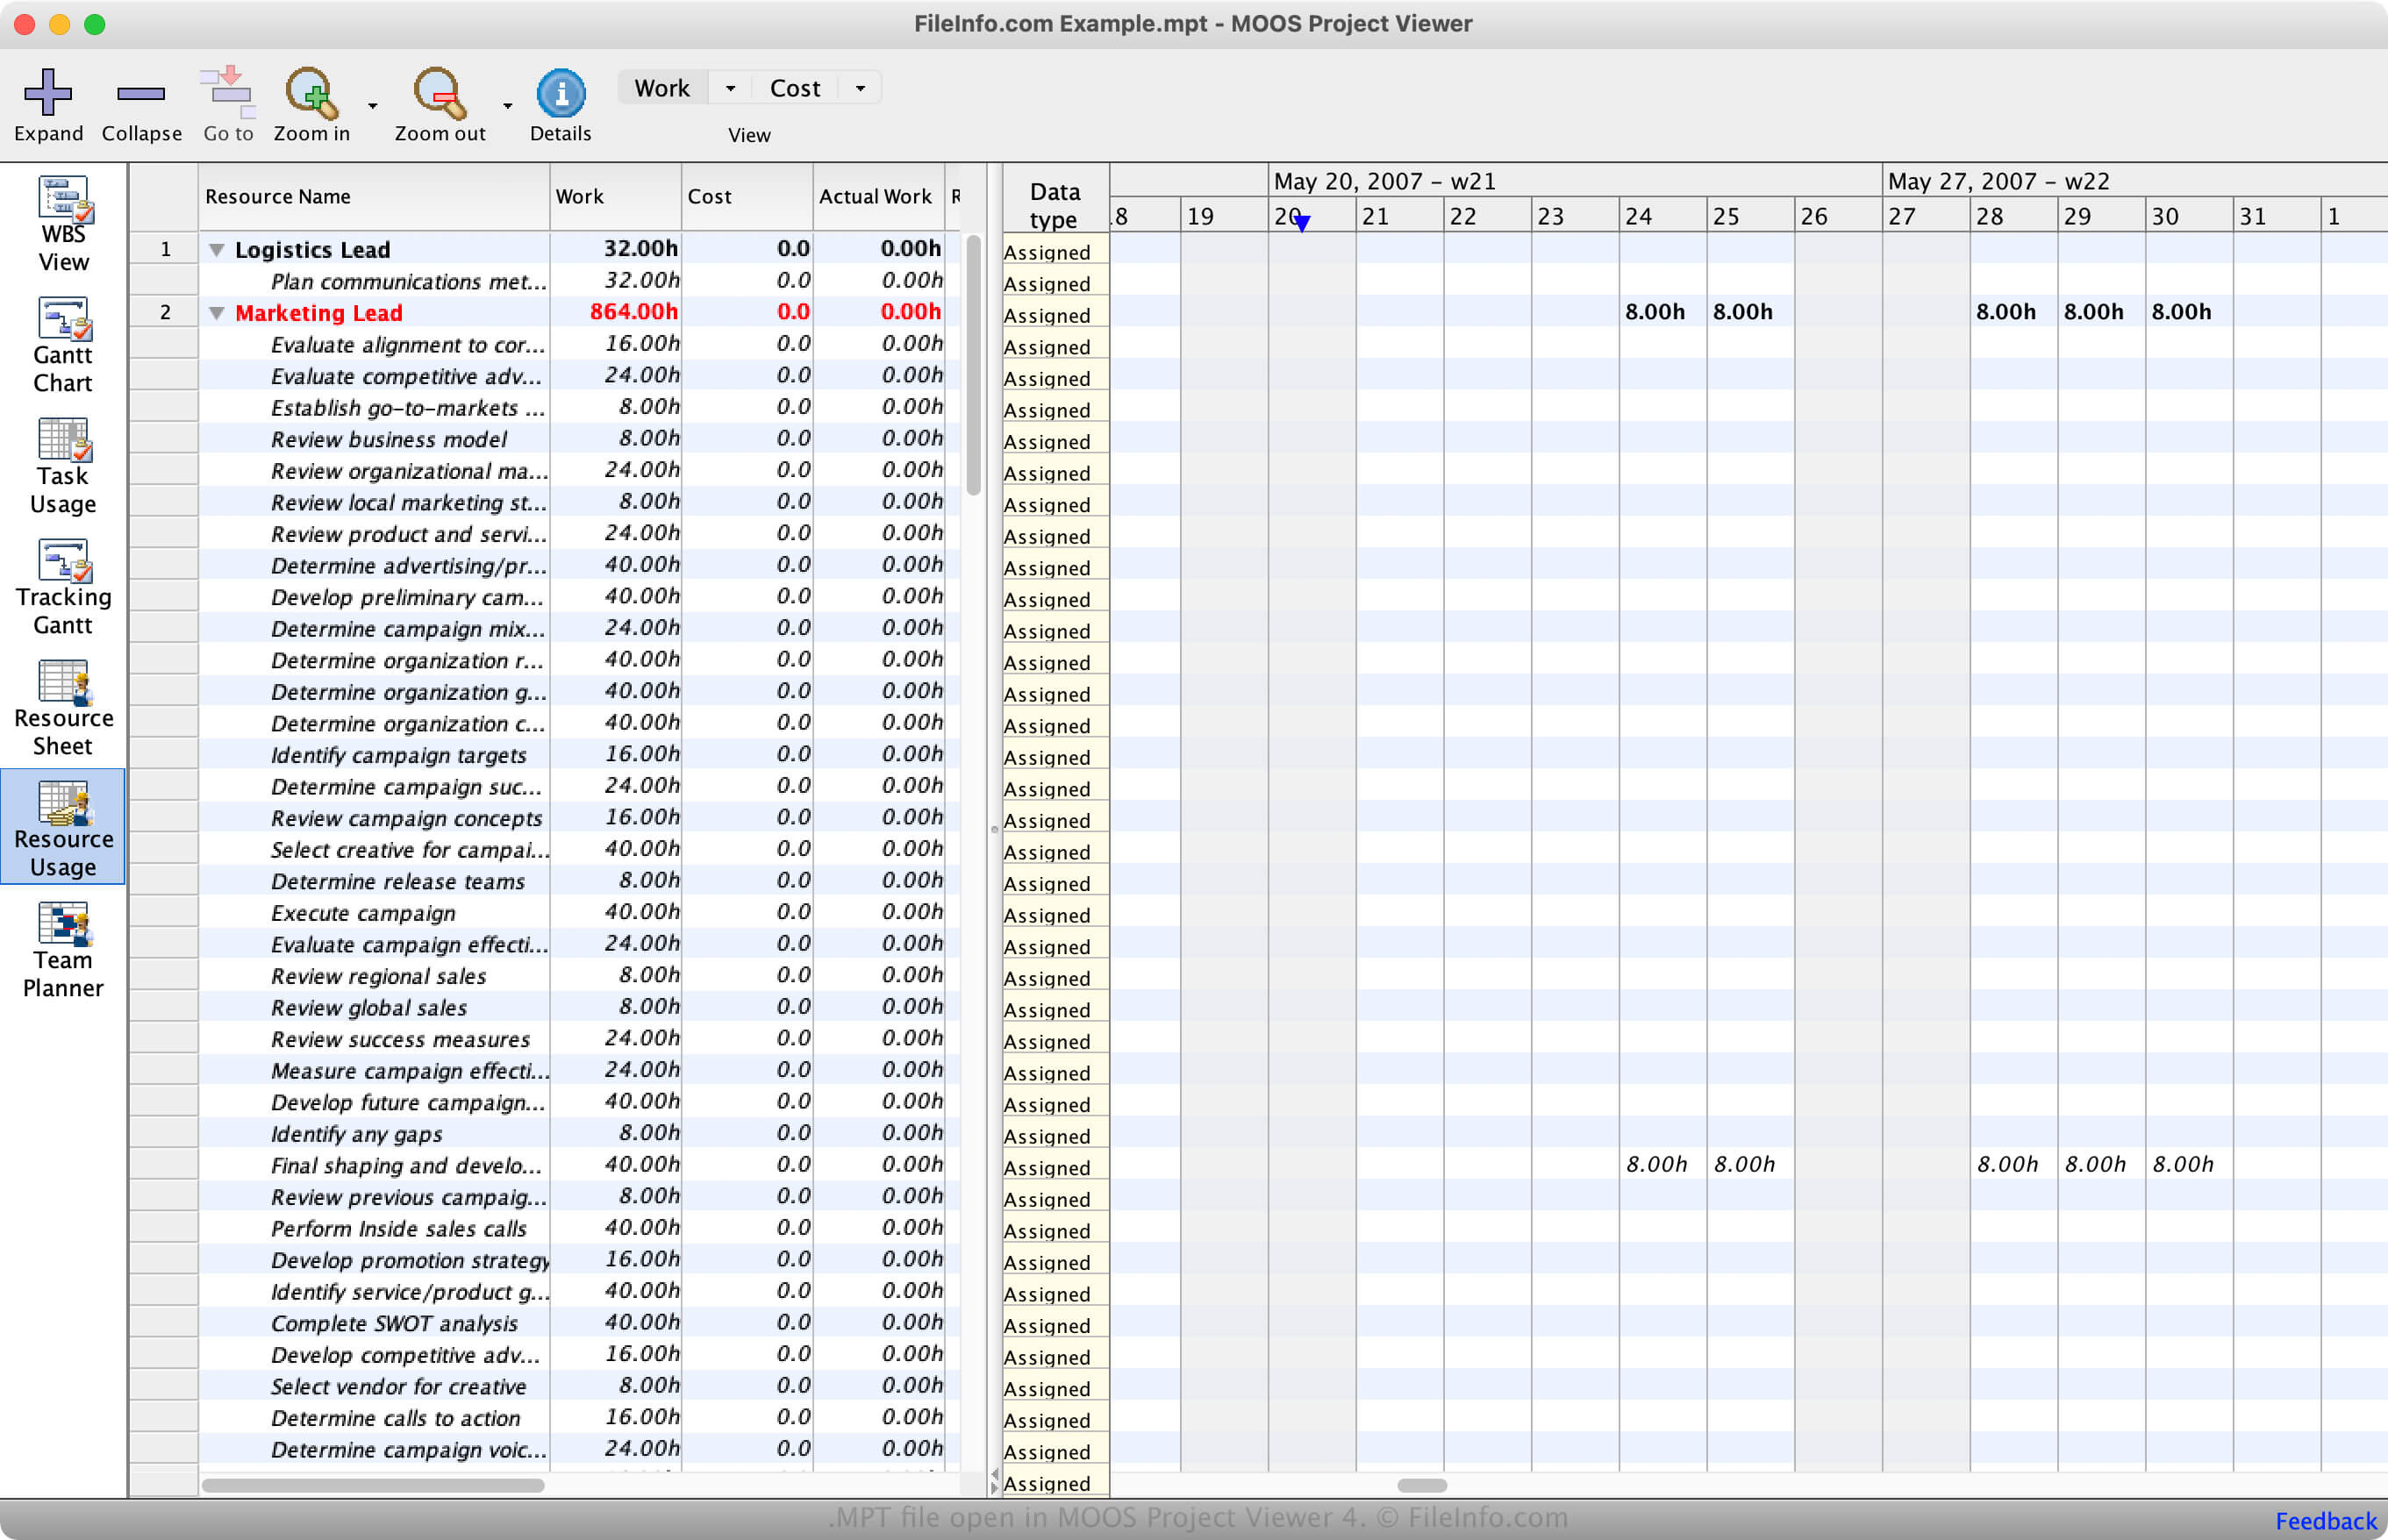
Task: Select 'Review local marketing st...' task
Action: [x=408, y=502]
